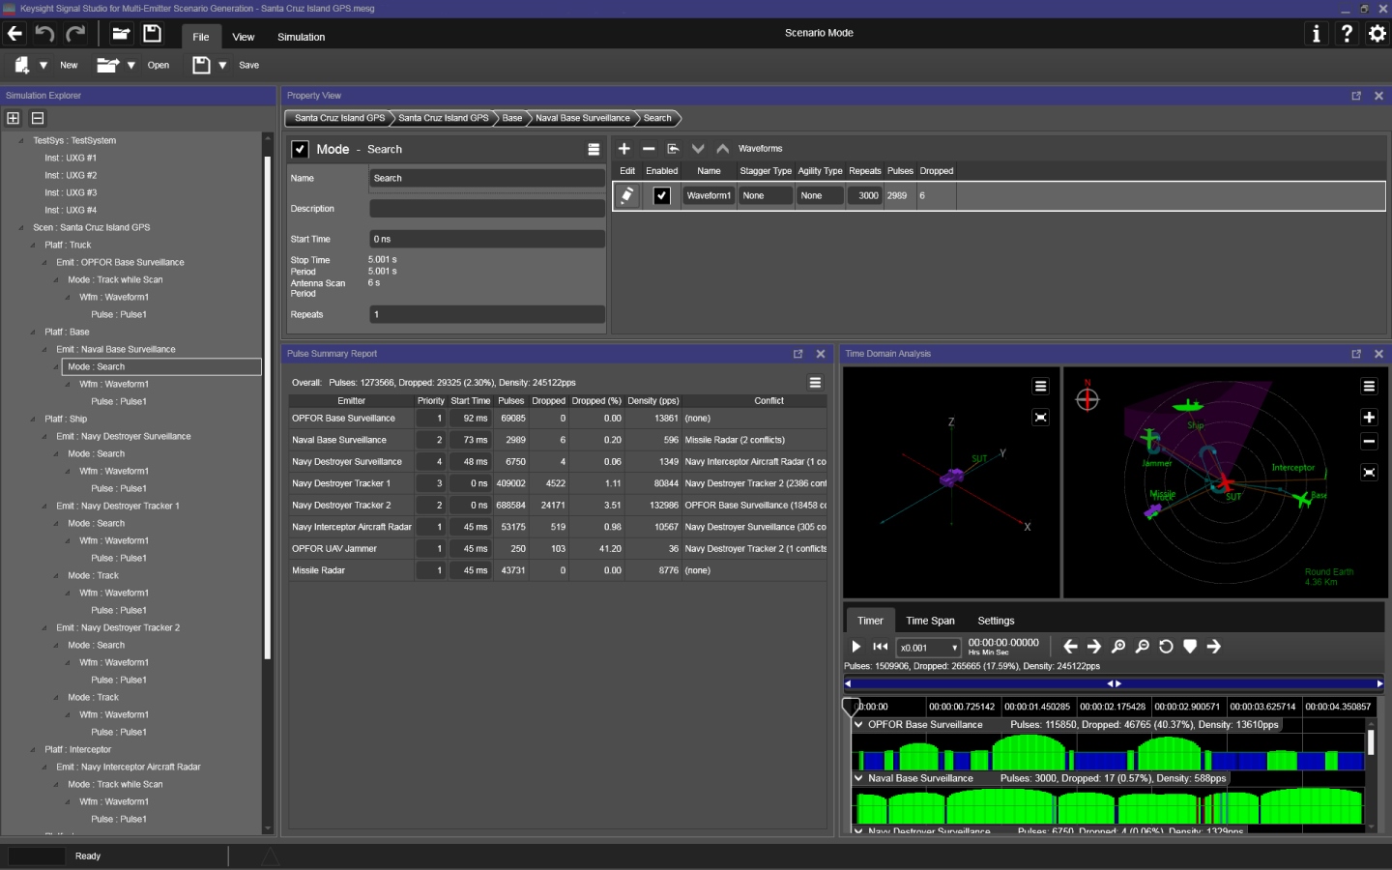Click the Start Time input field
This screenshot has width=1392, height=870.
[x=486, y=239]
